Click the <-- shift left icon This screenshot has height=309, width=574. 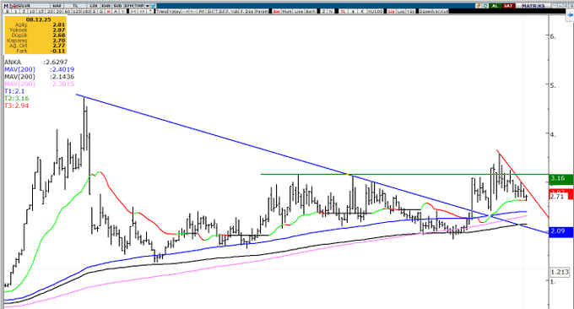pyautogui.click(x=193, y=11)
